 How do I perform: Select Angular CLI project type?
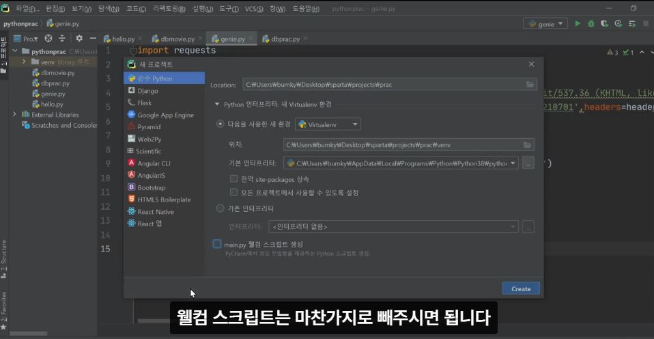coord(164,163)
